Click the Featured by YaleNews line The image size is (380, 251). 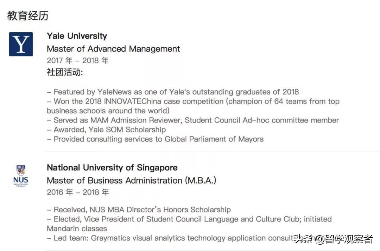pyautogui.click(x=173, y=92)
